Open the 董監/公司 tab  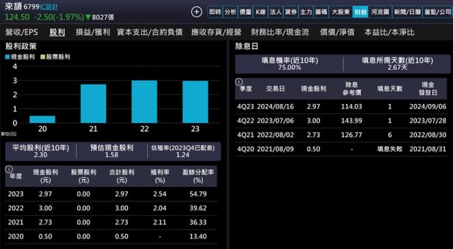(437, 12)
